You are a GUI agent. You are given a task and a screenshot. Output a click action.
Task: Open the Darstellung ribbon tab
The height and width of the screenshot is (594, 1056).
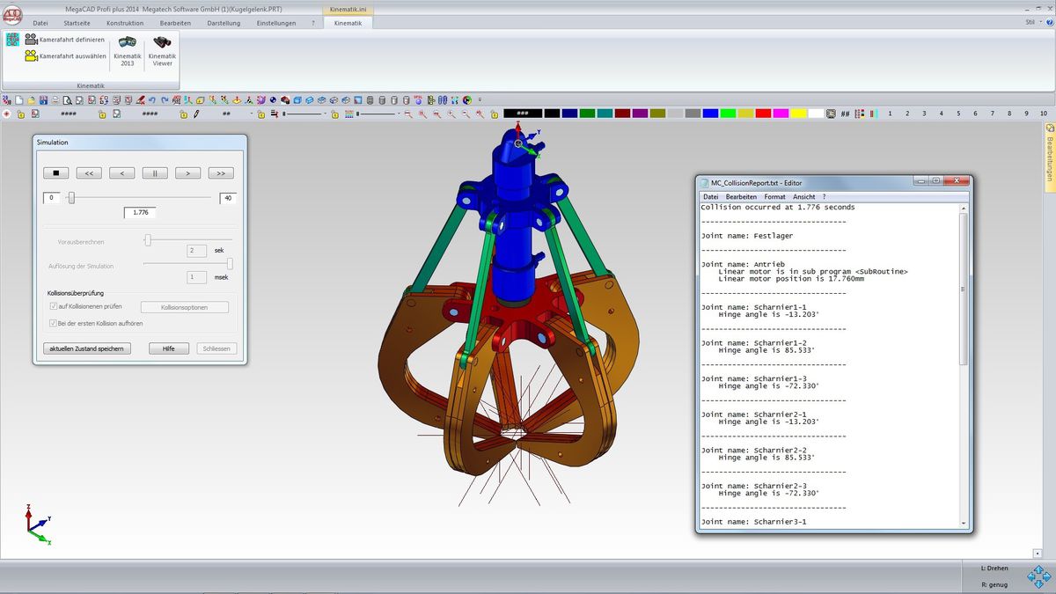pos(222,23)
